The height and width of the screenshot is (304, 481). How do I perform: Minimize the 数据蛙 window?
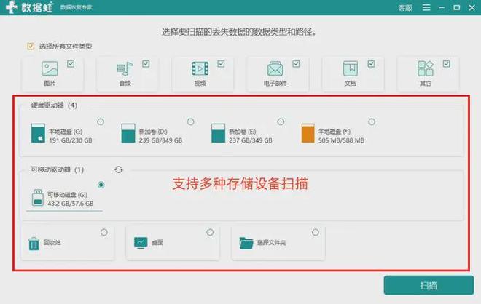coord(442,8)
